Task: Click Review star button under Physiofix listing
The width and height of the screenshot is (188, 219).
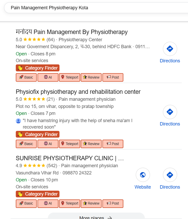Action: point(91,144)
